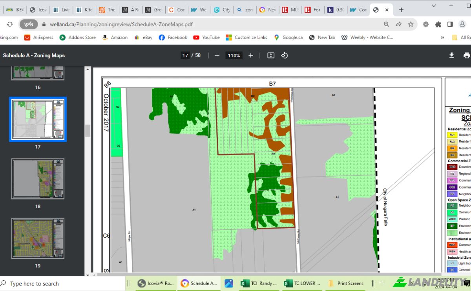The width and height of the screenshot is (471, 291).
Task: Switch to the Home Depot 'The' tab
Action: tap(107, 10)
